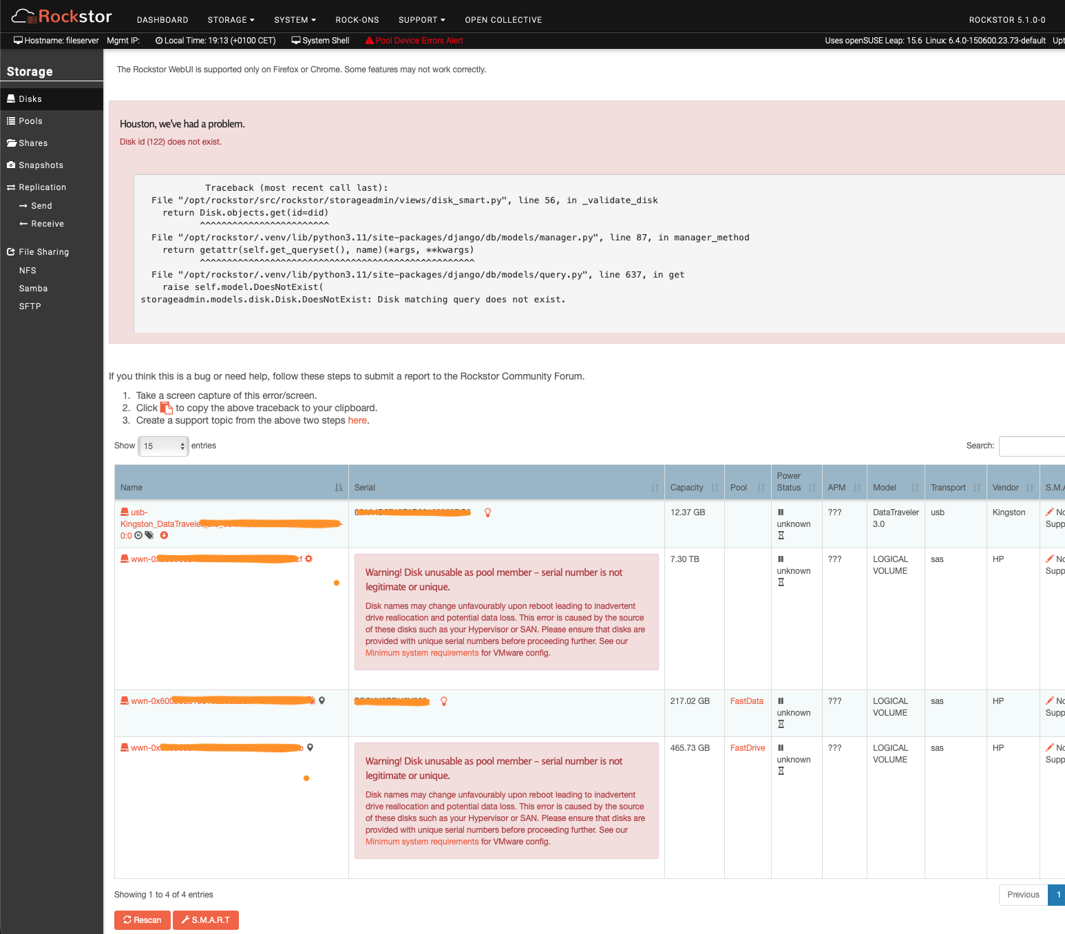This screenshot has width=1065, height=934.
Task: Click the Pool Device Errors Alert warning
Action: tap(414, 41)
